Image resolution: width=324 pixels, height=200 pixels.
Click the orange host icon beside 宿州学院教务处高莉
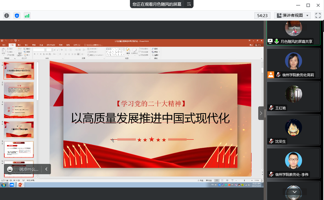tap(271, 75)
